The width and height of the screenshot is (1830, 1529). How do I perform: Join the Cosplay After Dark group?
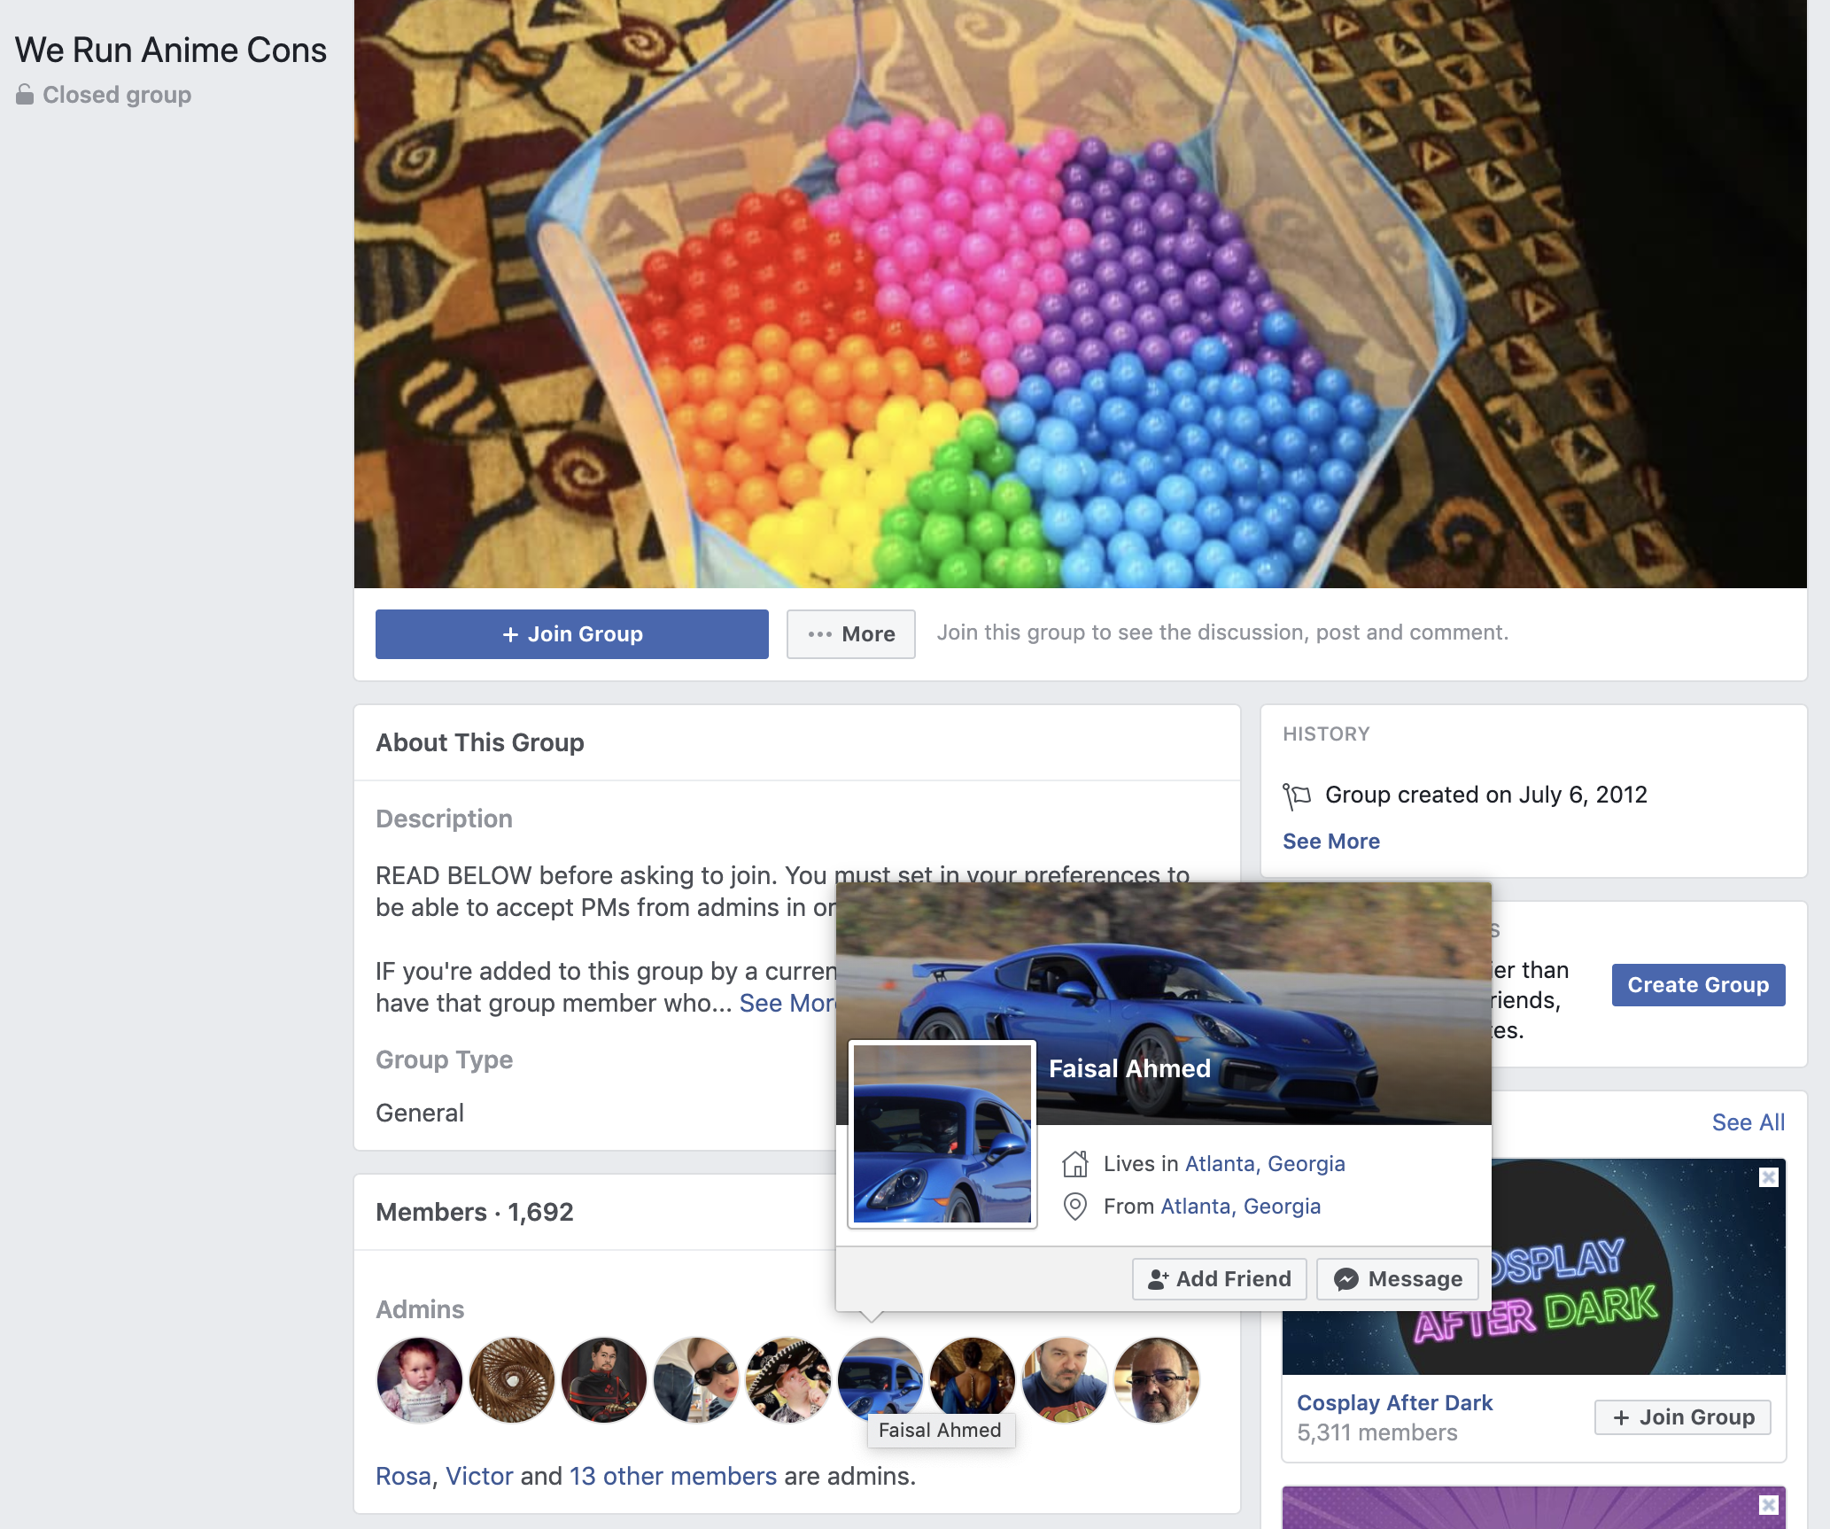tap(1683, 1417)
